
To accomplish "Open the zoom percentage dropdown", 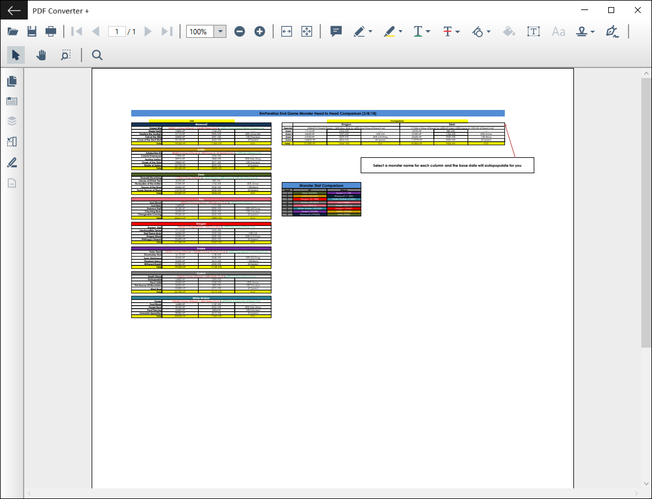I will click(220, 31).
